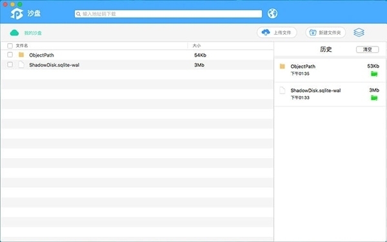
Task: Sort by the 大小 column header
Action: [x=197, y=46]
